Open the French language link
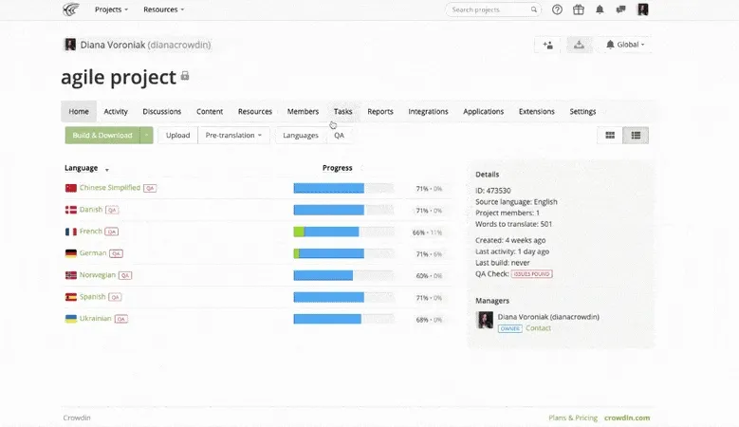 (x=91, y=232)
